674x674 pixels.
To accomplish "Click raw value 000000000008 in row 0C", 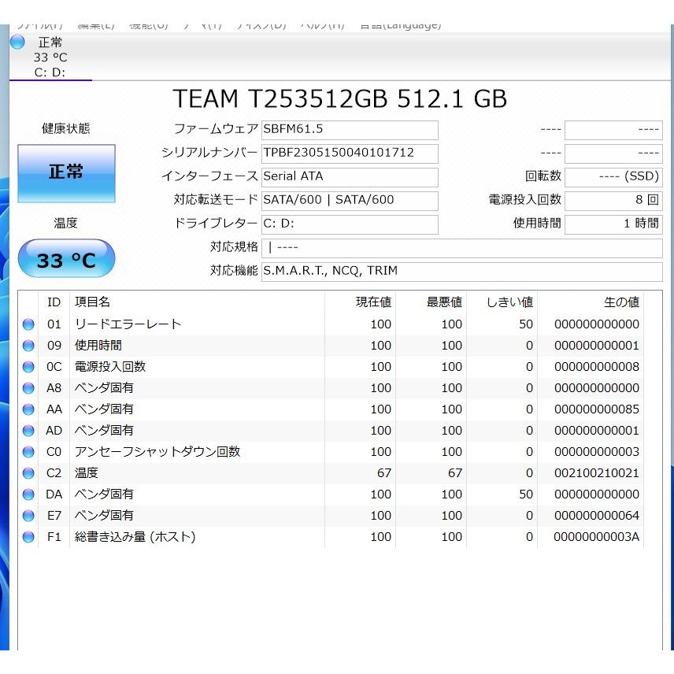I will coord(597,367).
